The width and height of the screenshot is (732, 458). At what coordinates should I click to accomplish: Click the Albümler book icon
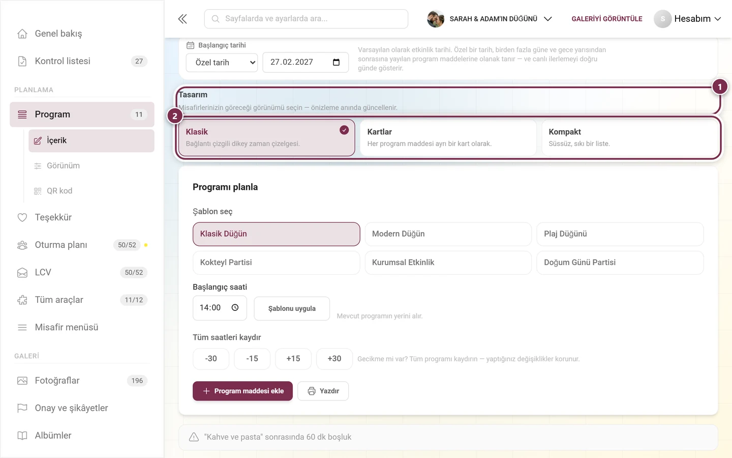[x=22, y=436]
